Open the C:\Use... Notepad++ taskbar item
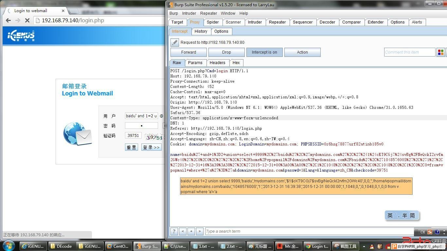Image resolution: width=447 pixels, height=251 pixels. click(175, 246)
